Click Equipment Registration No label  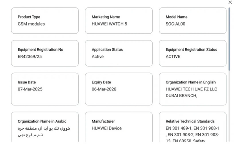pyautogui.click(x=41, y=50)
